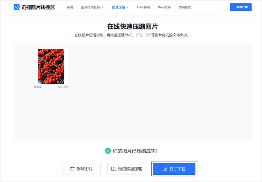The width and height of the screenshot is (262, 182).
Task: Go to Raw转换 page
Action: click(164, 7)
